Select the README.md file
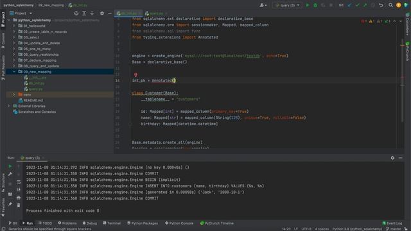Screen dimensions: 411x231 coord(33,100)
